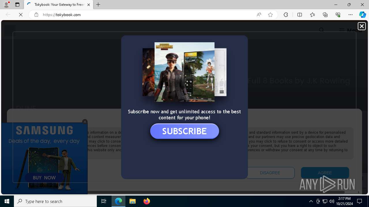Screen dimensions: 369x207
Task: Dismiss the Samsung ad with its close icon
Action: point(85,122)
